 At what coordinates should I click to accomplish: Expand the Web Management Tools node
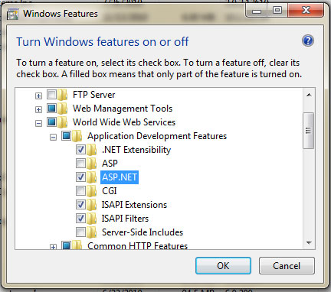38,110
